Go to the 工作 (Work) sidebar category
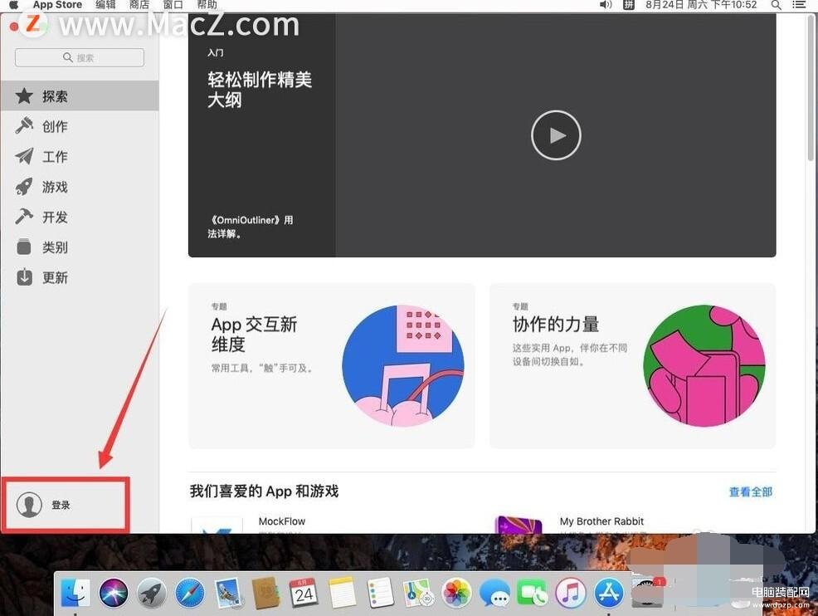 [55, 157]
